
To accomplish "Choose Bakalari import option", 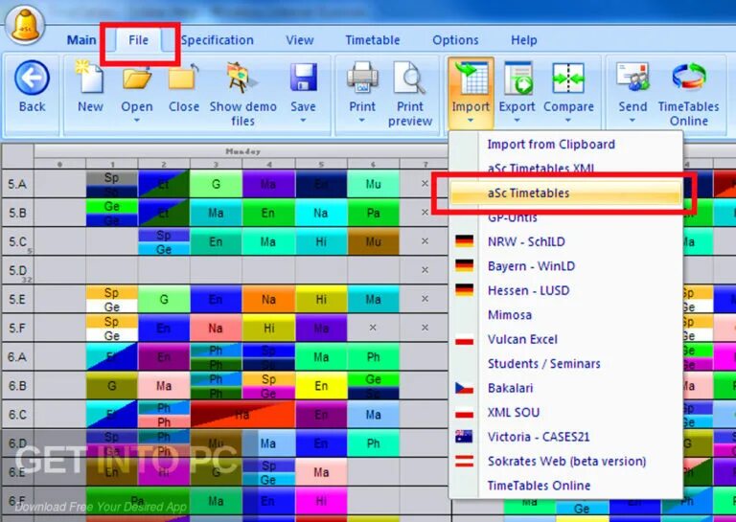I will tap(565, 388).
